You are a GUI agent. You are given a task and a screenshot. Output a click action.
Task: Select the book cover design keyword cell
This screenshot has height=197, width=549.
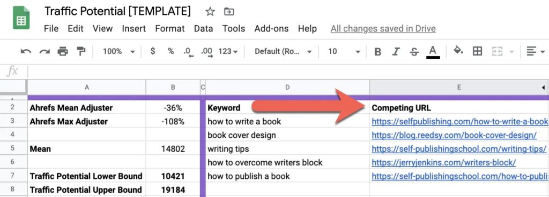[287, 135]
